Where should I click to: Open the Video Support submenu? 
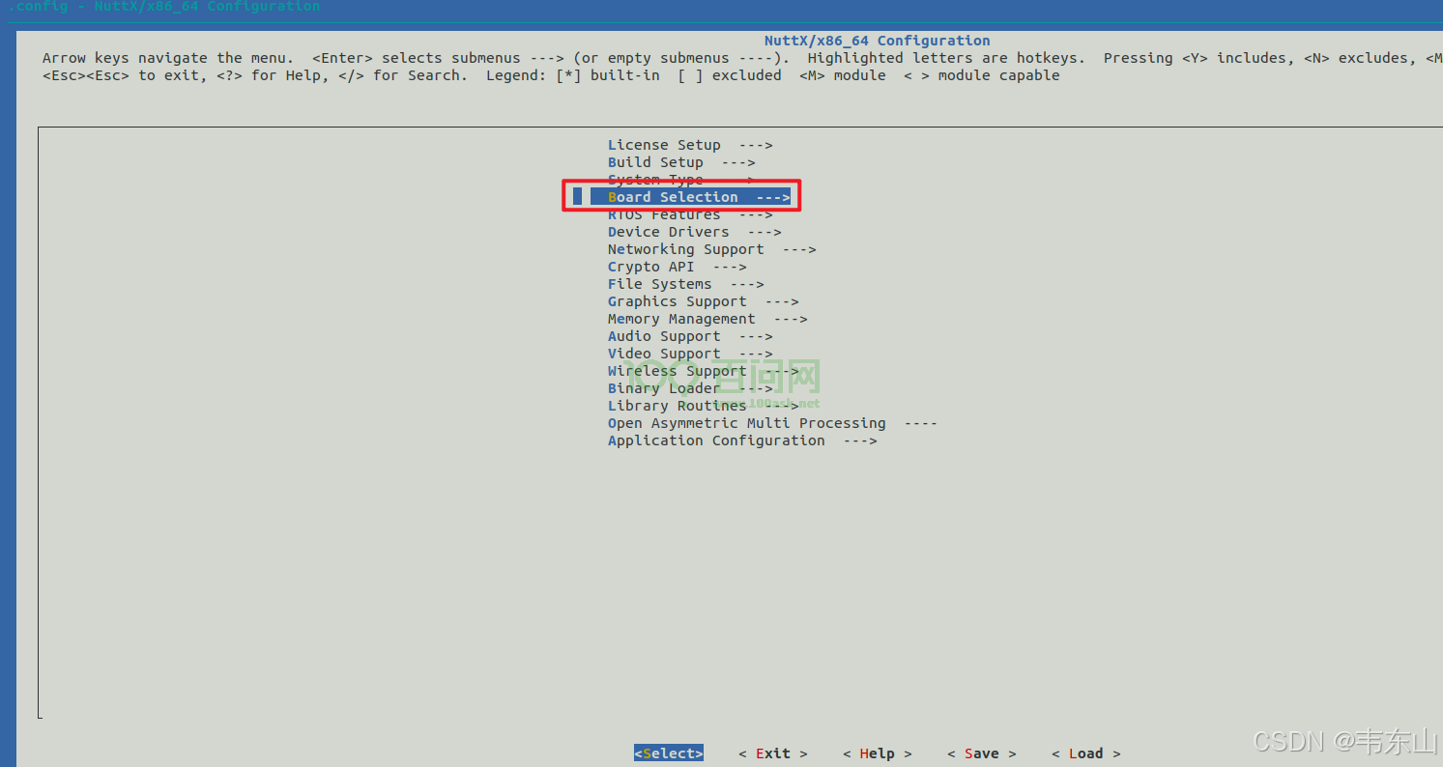(x=690, y=354)
